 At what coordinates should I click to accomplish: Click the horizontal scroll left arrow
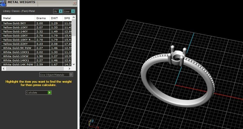coord(4,68)
